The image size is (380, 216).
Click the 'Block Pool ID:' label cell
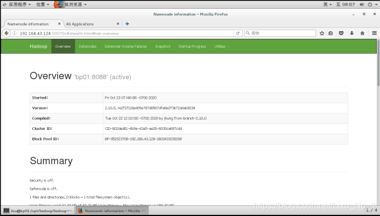pos(66,139)
